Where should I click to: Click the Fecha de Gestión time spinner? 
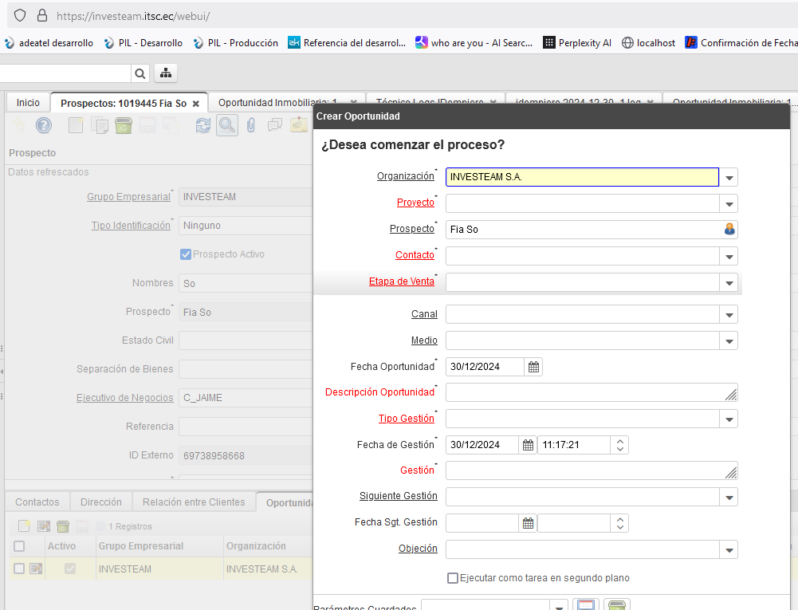pyautogui.click(x=621, y=445)
